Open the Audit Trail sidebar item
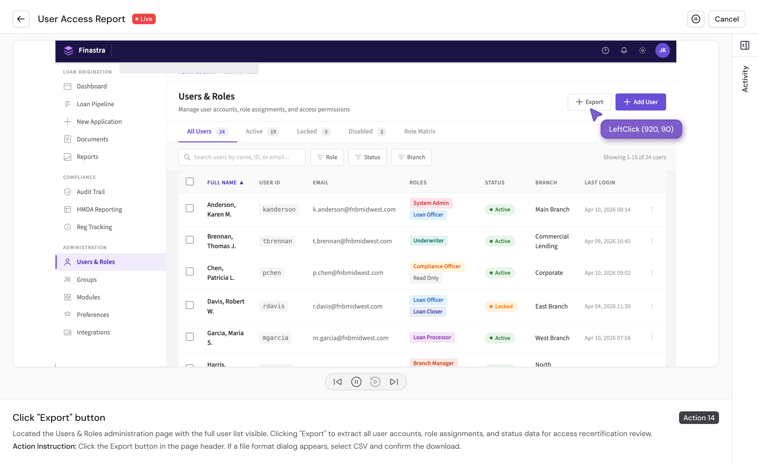758x464 pixels. coord(91,192)
